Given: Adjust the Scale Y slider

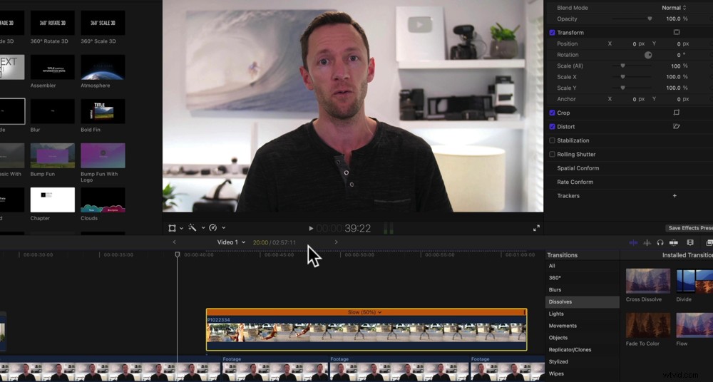Looking at the screenshot, I should pos(632,88).
